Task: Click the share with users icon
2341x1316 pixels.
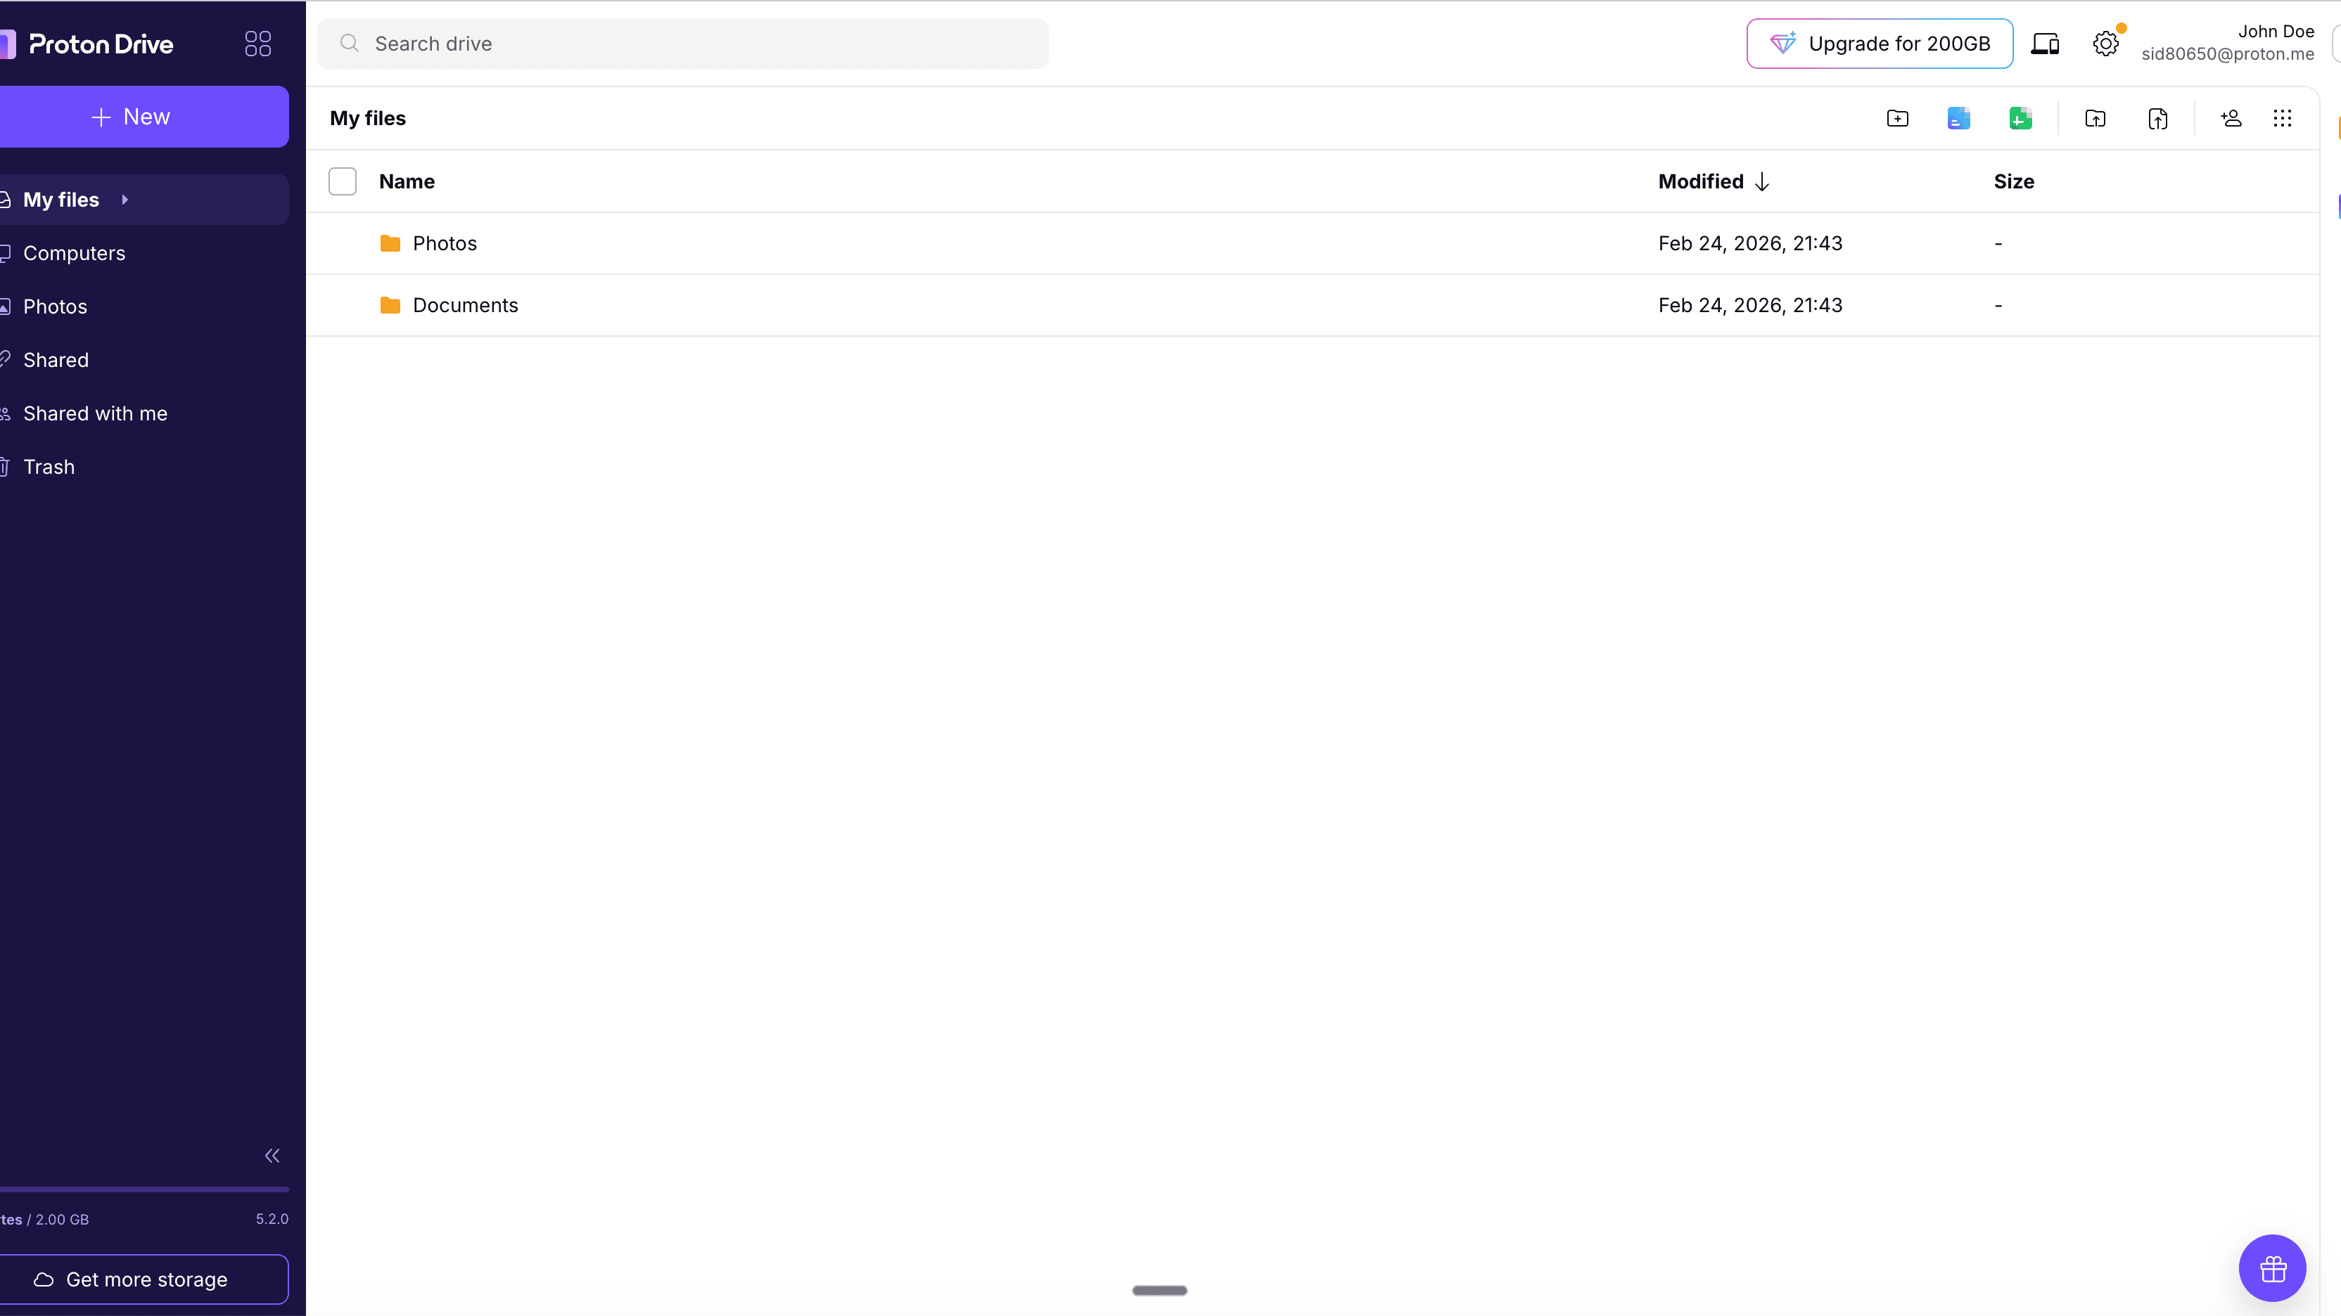Action: pyautogui.click(x=2230, y=118)
